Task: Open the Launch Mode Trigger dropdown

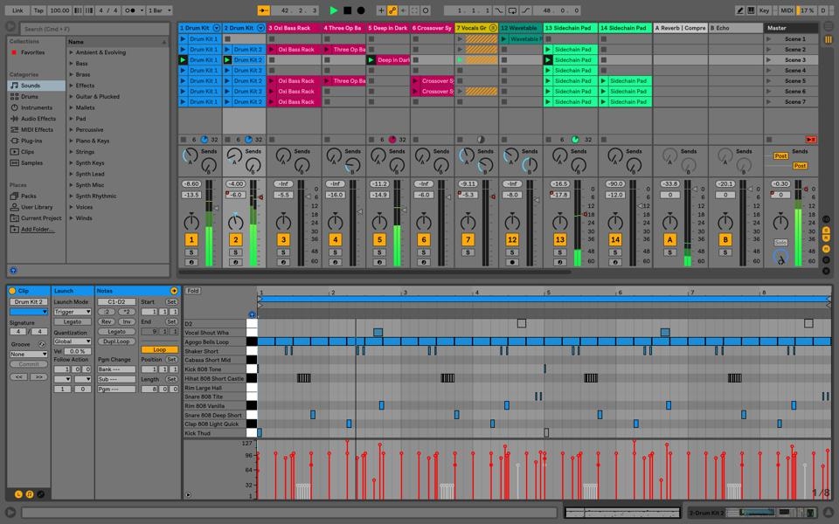Action: pos(72,312)
